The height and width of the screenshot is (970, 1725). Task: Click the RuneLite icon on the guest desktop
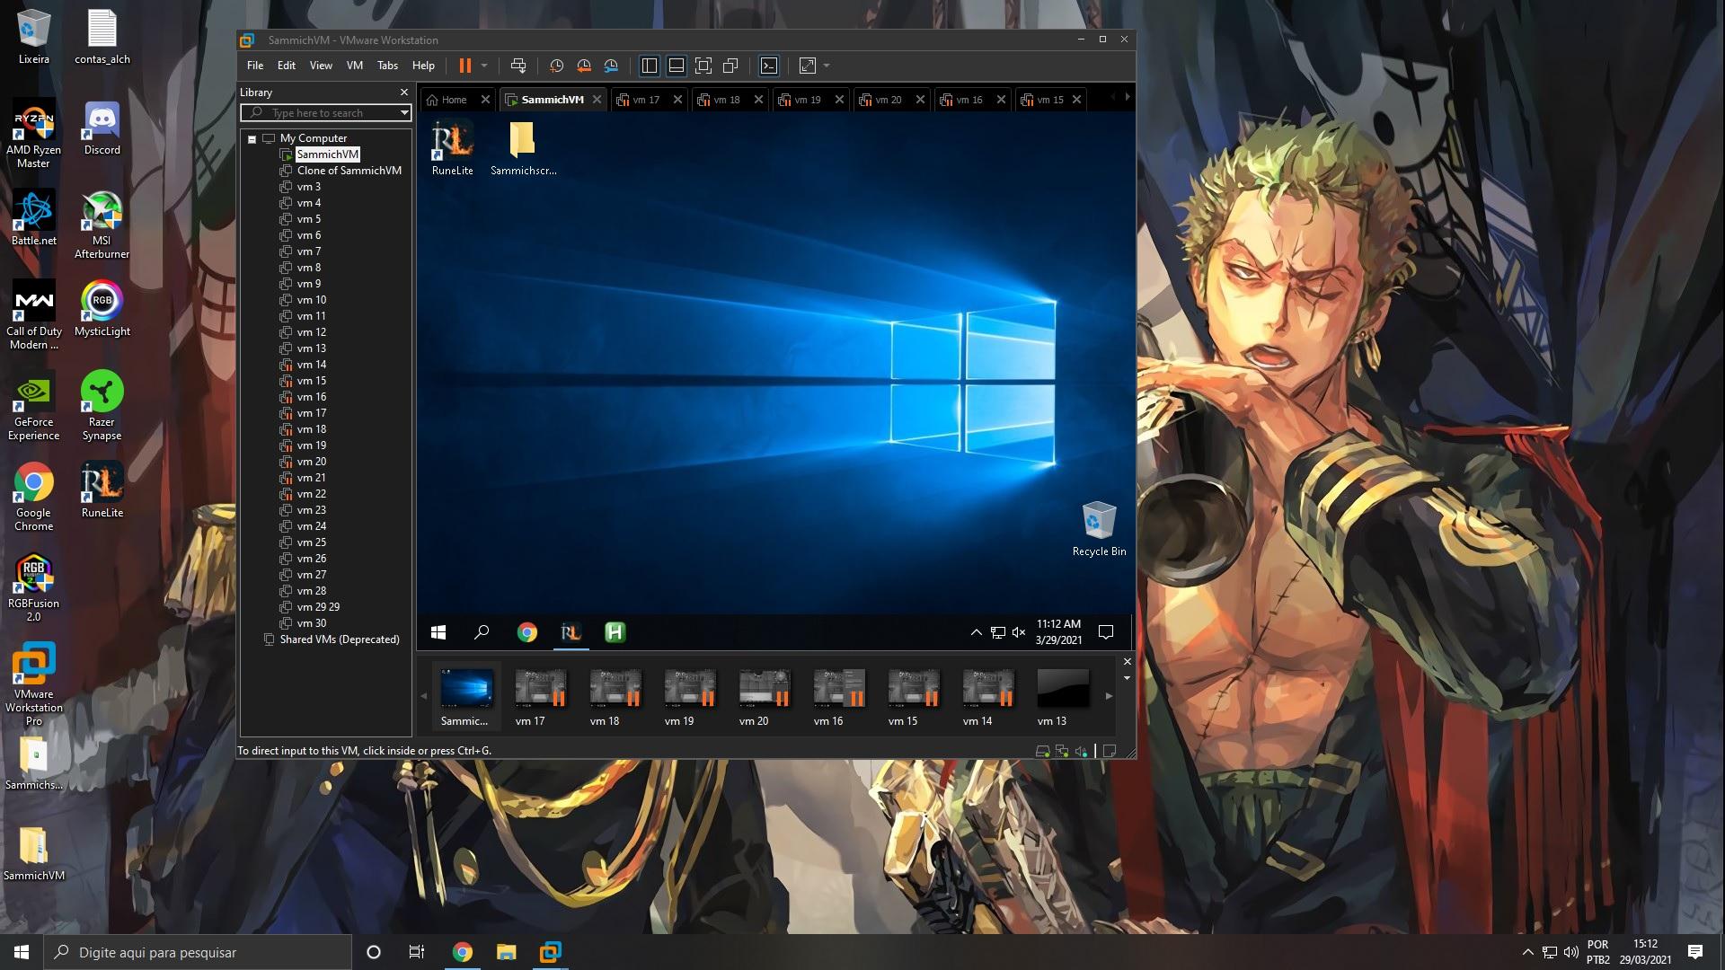click(x=452, y=148)
